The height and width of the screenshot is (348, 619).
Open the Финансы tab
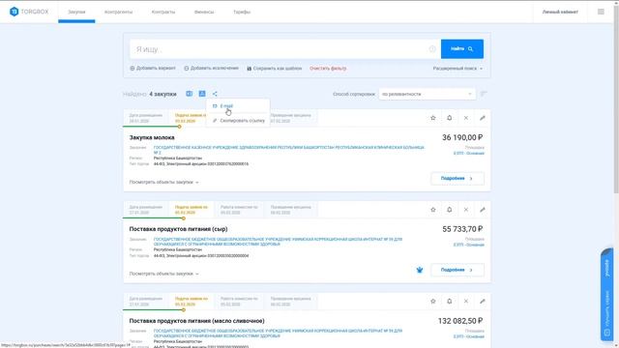(x=204, y=12)
